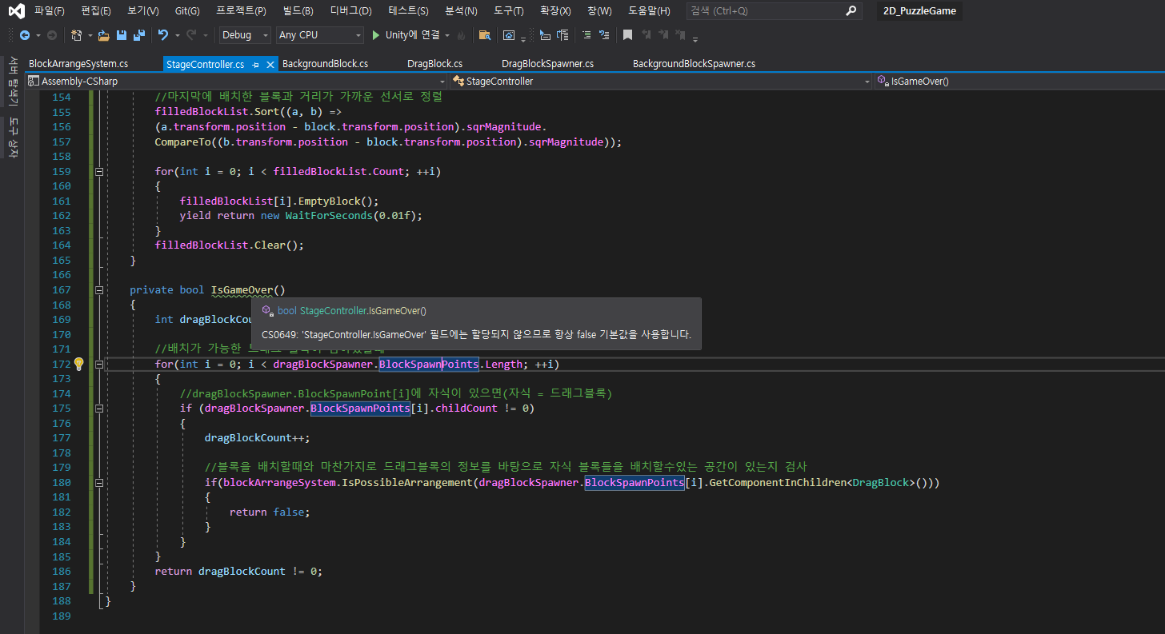
Task: Switch to the BlockArrangeSystem.cs tab
Action: click(x=78, y=64)
